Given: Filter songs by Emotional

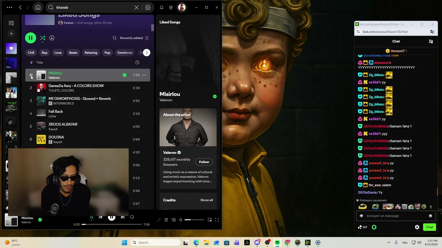Looking at the screenshot, I should (x=125, y=53).
